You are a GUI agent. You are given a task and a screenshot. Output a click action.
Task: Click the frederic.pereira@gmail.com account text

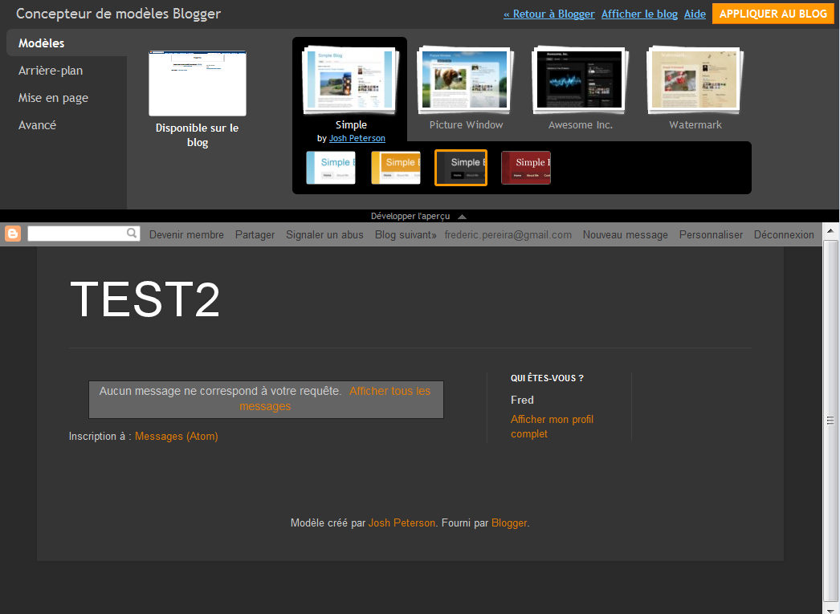pos(508,234)
